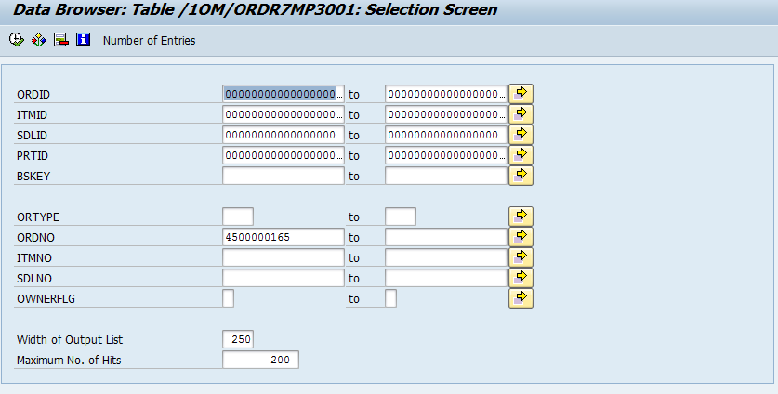
Task: Focus the SDLNO to-value field
Action: 446,278
